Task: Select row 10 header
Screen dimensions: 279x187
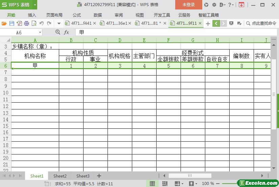Action: tap(6, 93)
